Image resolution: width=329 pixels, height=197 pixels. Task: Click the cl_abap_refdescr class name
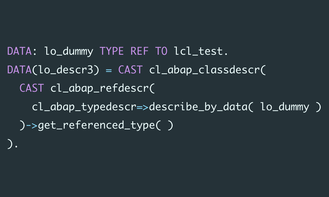[x=99, y=88]
